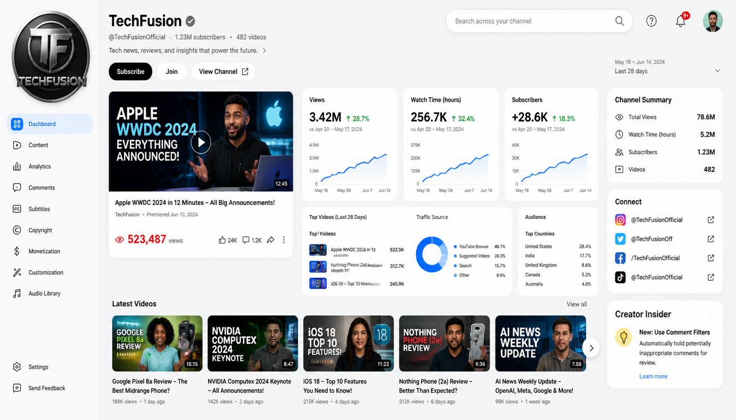Click the lightbulb Creator Insider icon

623,337
